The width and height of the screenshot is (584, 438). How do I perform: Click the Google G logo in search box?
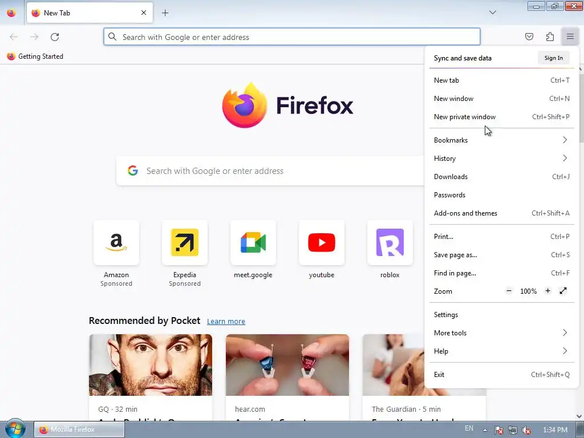pyautogui.click(x=133, y=171)
